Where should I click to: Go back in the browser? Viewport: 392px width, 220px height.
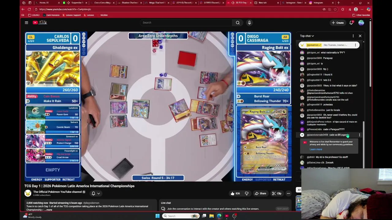pos(23,9)
